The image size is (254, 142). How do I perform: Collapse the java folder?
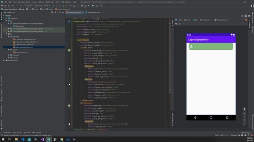[x=6, y=21]
